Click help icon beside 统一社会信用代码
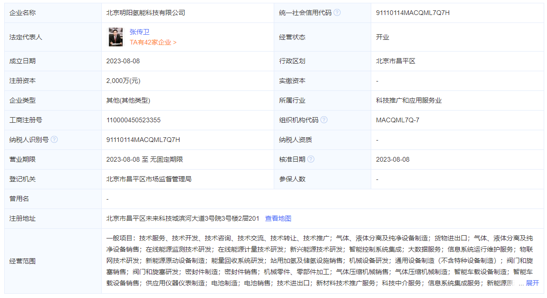Viewport: 547px width, 298px height. [337, 13]
